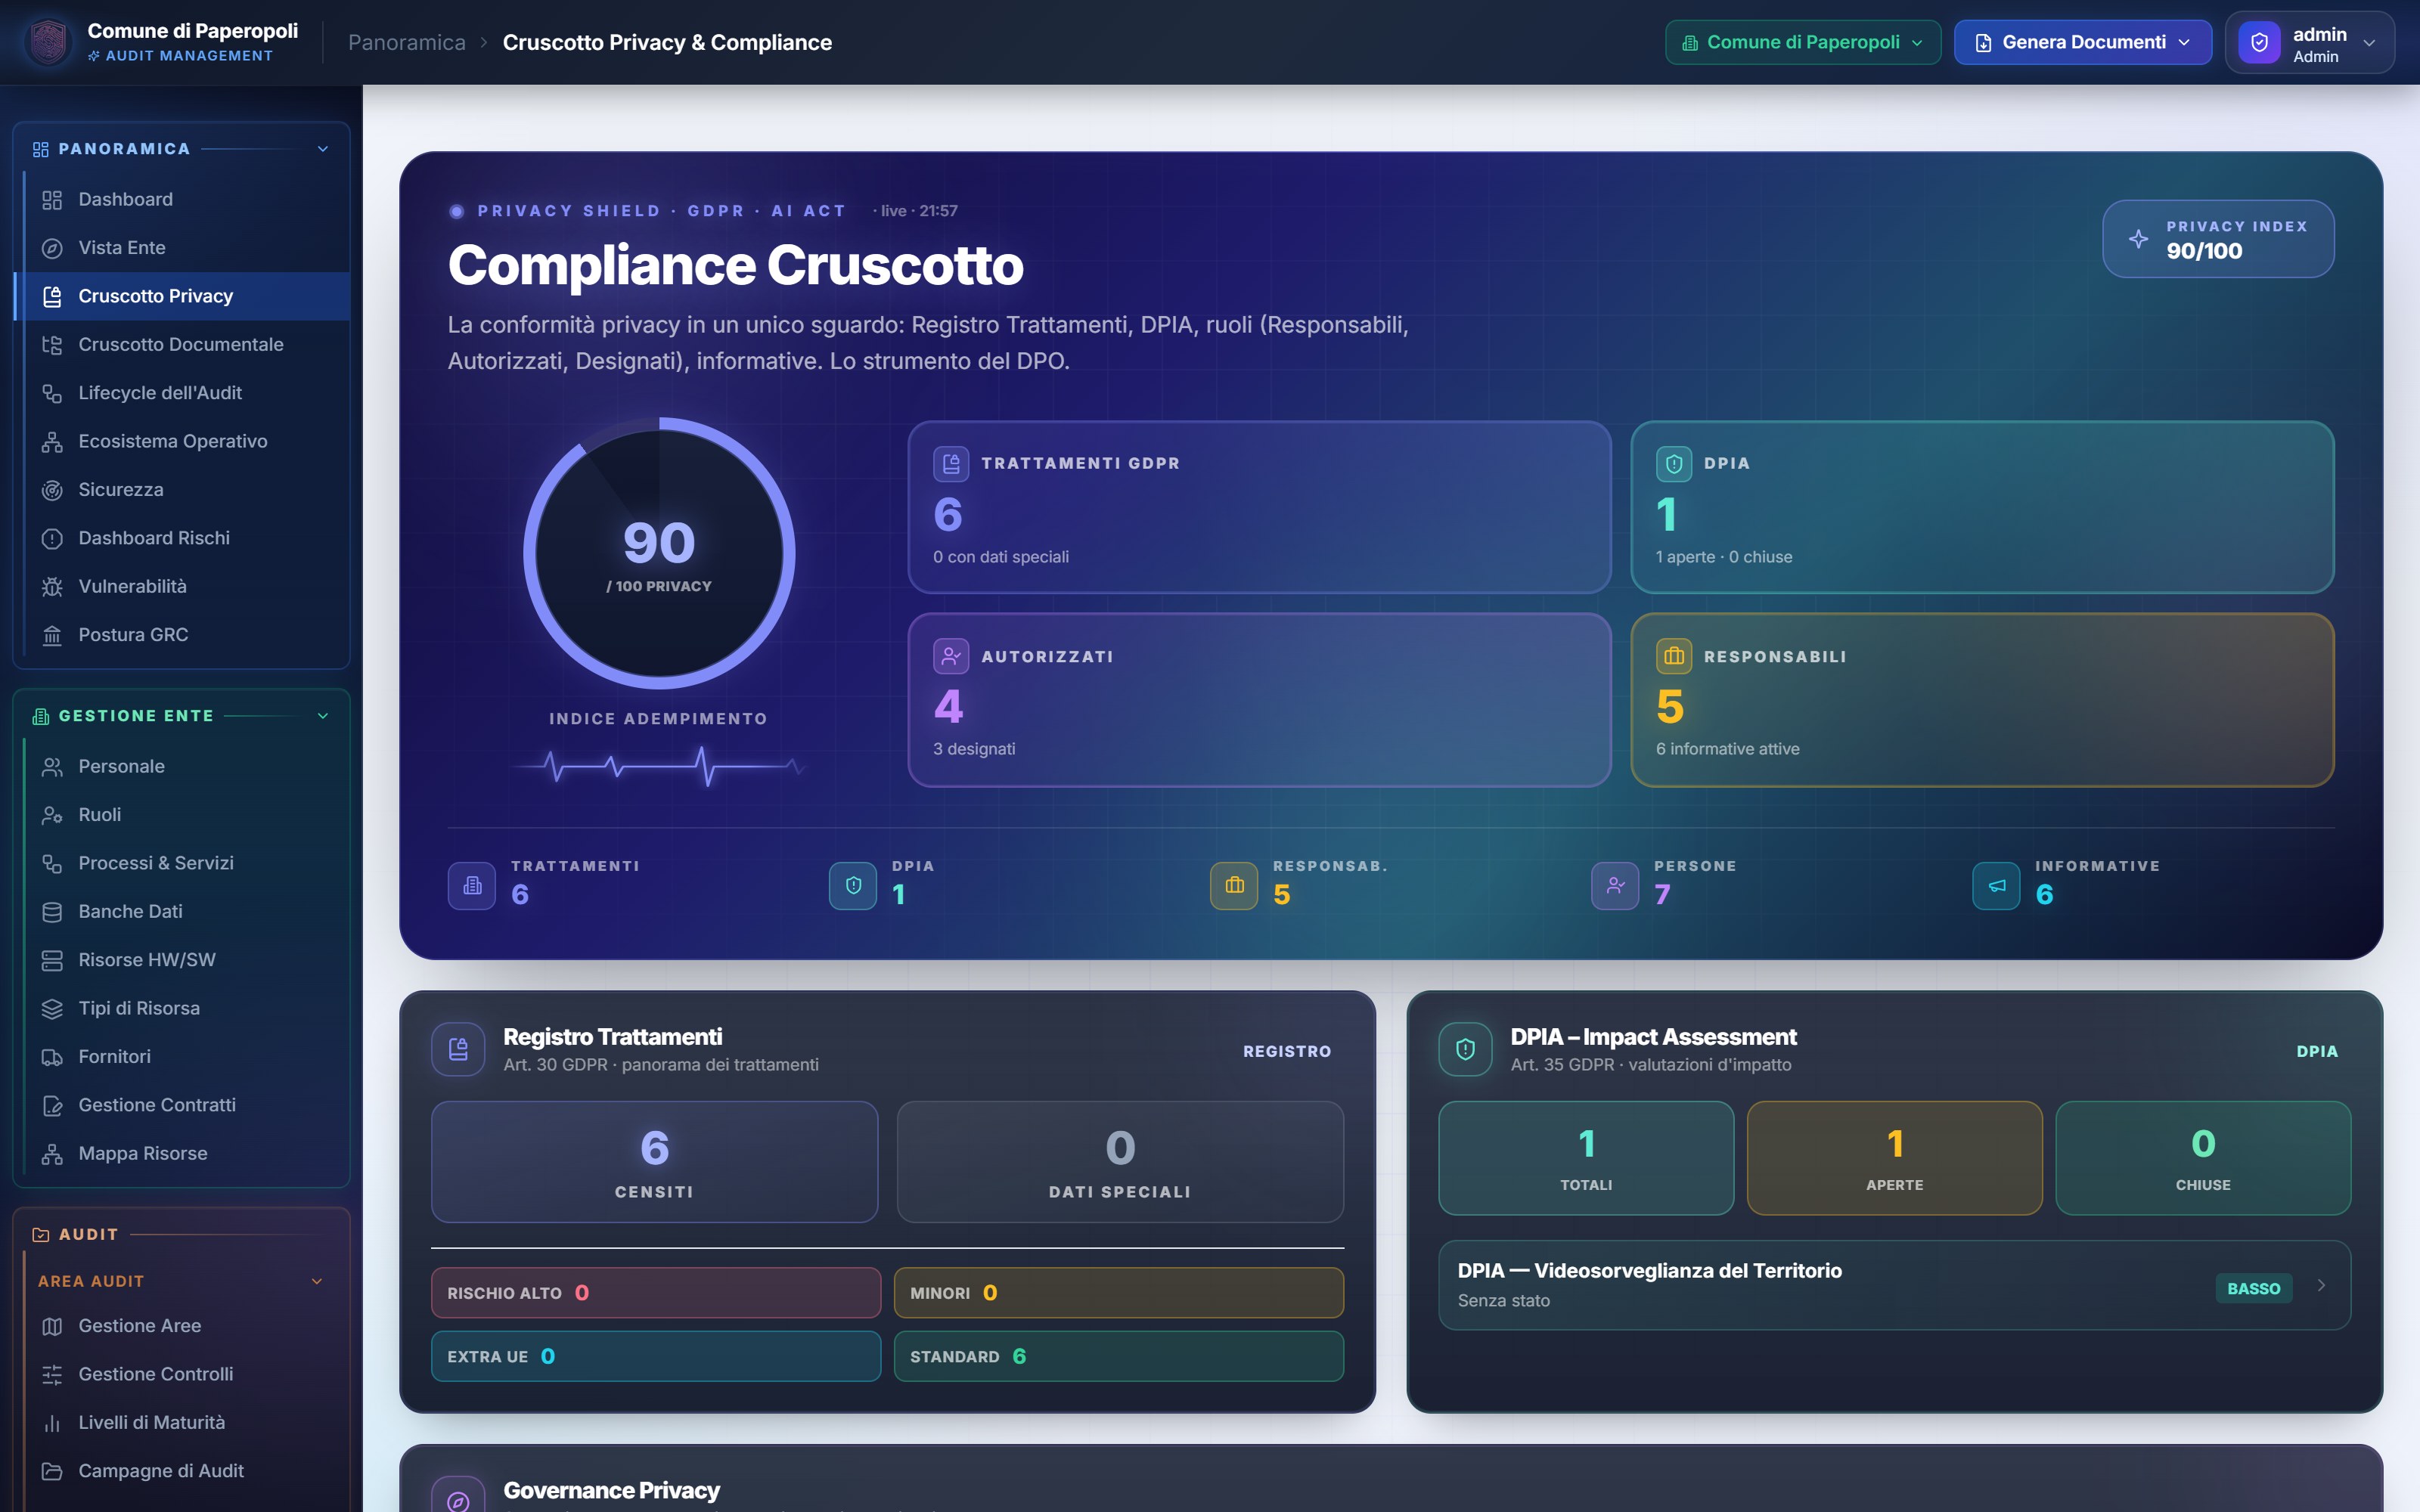Click the Rischio Alto 0 chip
Viewport: 2420px width, 1512px height.
point(656,1293)
